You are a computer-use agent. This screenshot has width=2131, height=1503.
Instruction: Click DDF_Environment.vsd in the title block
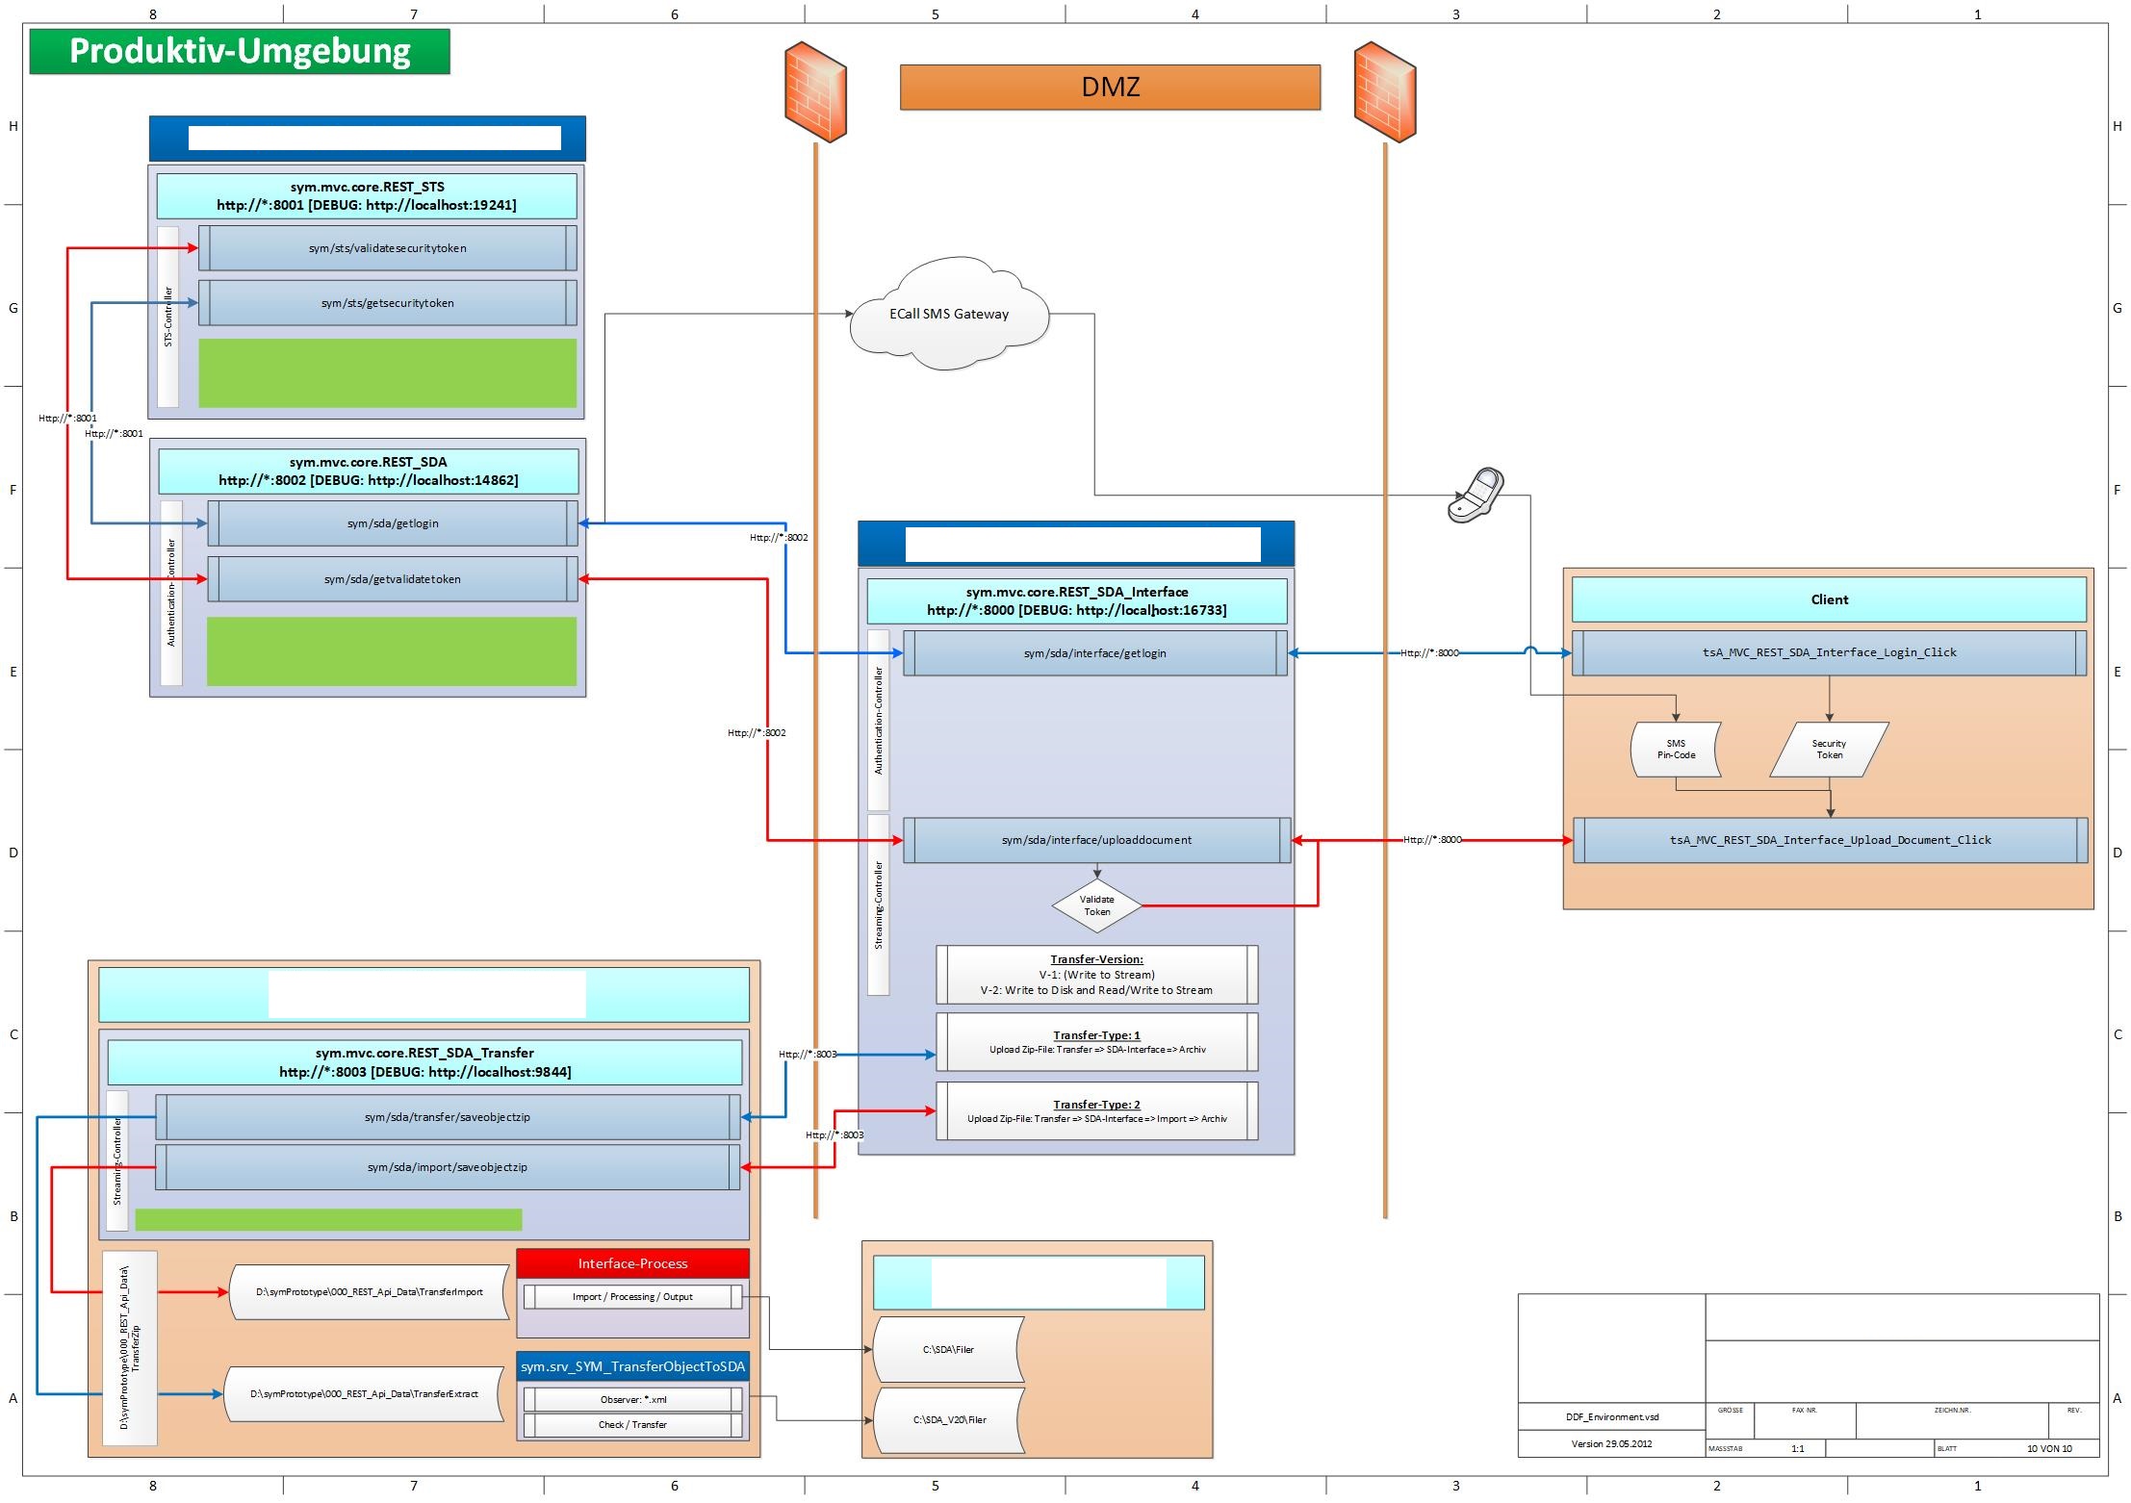click(1612, 1416)
